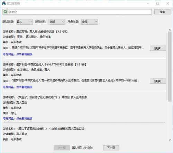Copy the 夸克网盘 link for 星梦轨迹
The image size is (173, 153).
(18, 87)
